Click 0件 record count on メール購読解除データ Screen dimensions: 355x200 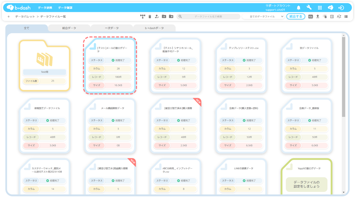[118, 137]
